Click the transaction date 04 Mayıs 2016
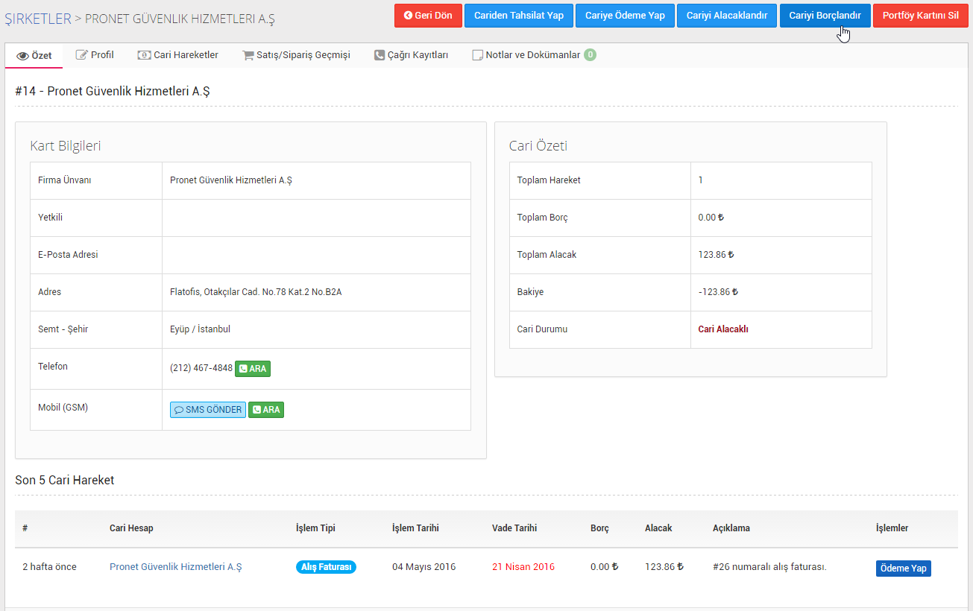This screenshot has height=611, width=973. click(423, 567)
